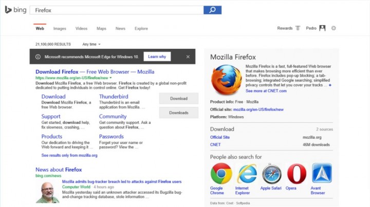Click CNET download source link

pyautogui.click(x=215, y=145)
